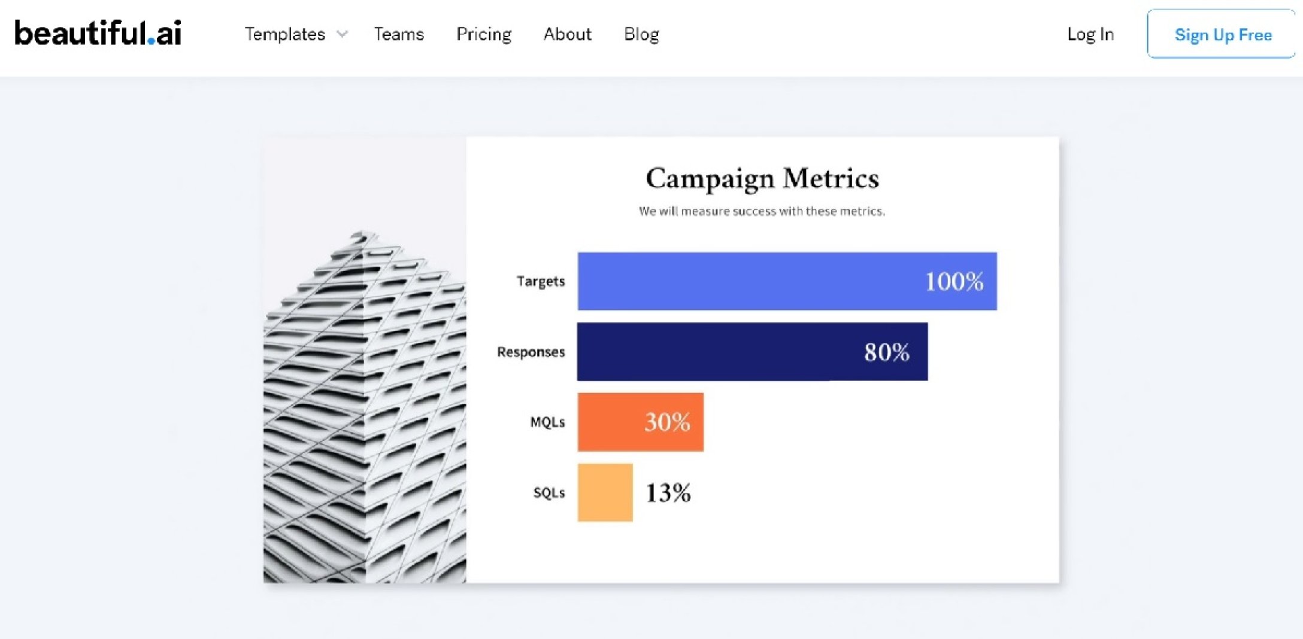Click the blue Targets bar
Viewport: 1303px width, 639px height.
pyautogui.click(x=749, y=281)
